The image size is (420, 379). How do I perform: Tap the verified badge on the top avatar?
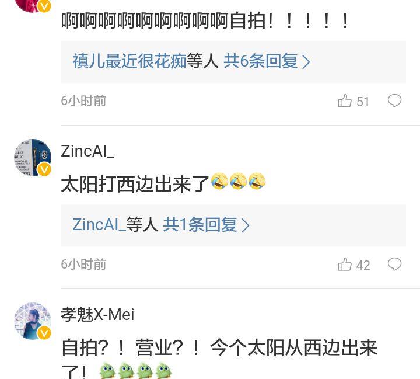click(x=44, y=6)
